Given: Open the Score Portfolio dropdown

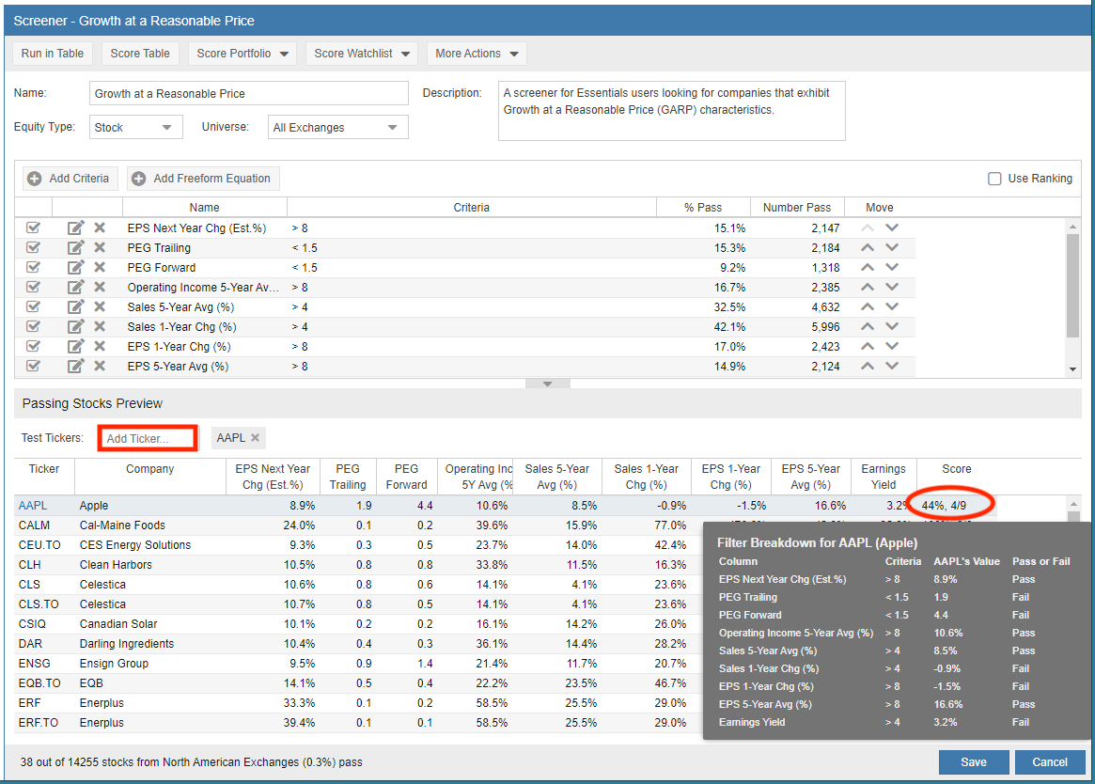Looking at the screenshot, I should (x=242, y=53).
